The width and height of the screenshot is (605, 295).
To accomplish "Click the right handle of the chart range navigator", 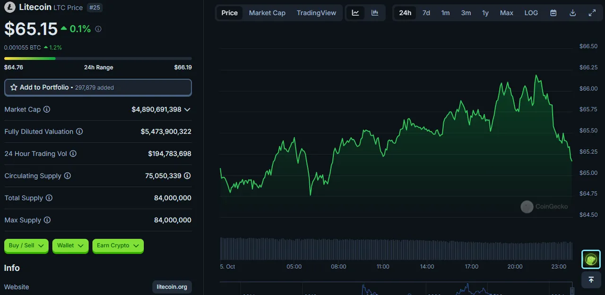I will [x=572, y=290].
